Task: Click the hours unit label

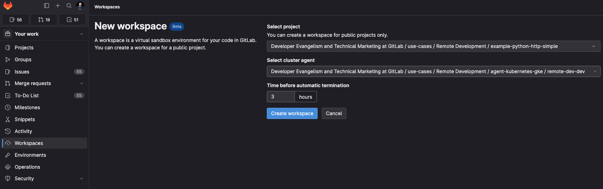Action: point(306,97)
